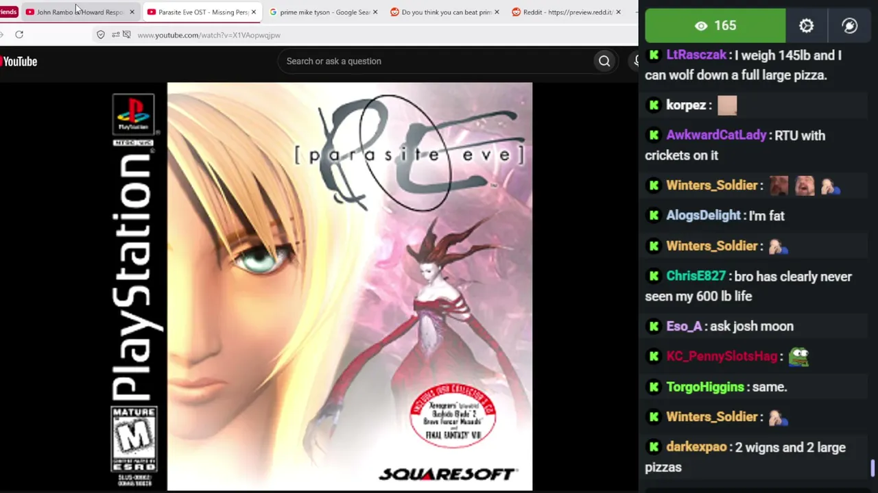
Task: Open chat settings gear icon
Action: click(806, 26)
